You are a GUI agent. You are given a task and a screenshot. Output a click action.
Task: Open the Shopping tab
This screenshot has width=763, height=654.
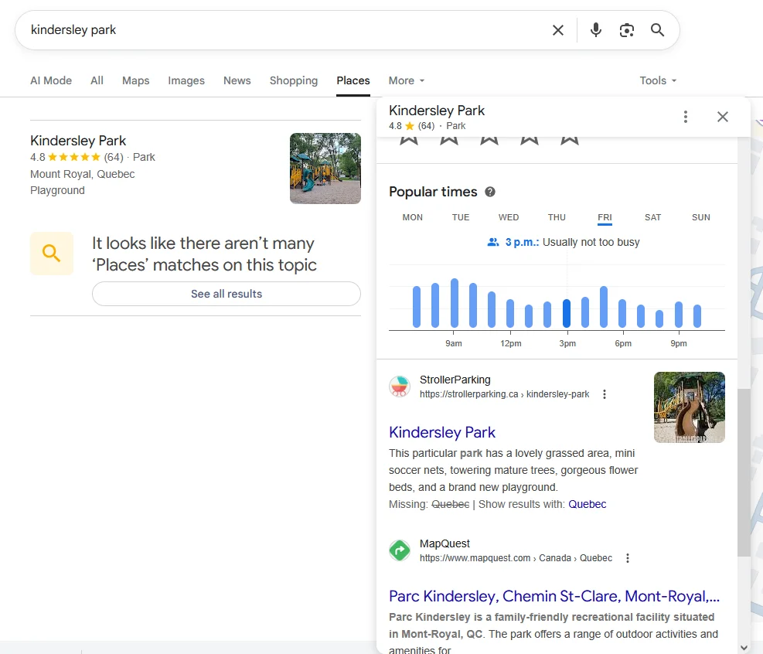[294, 80]
